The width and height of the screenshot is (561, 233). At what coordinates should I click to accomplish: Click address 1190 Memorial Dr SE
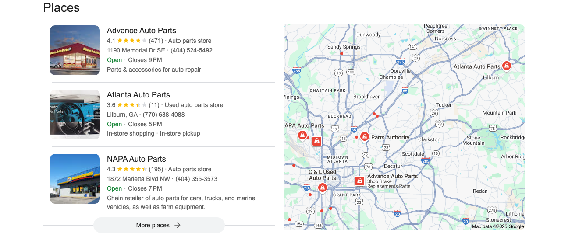pos(136,50)
